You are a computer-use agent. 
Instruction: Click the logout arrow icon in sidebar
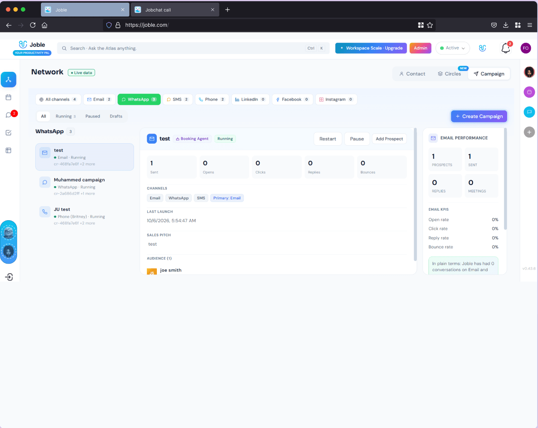tap(9, 277)
